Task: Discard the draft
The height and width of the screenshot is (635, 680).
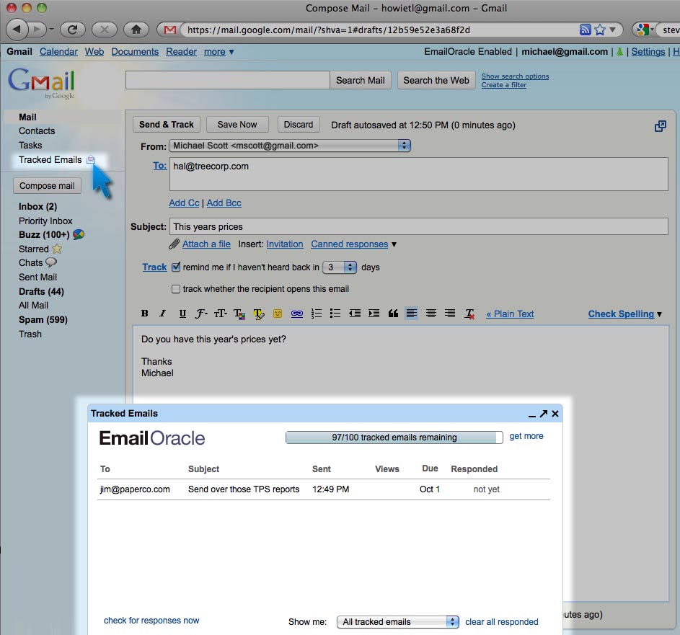Action: pos(299,125)
